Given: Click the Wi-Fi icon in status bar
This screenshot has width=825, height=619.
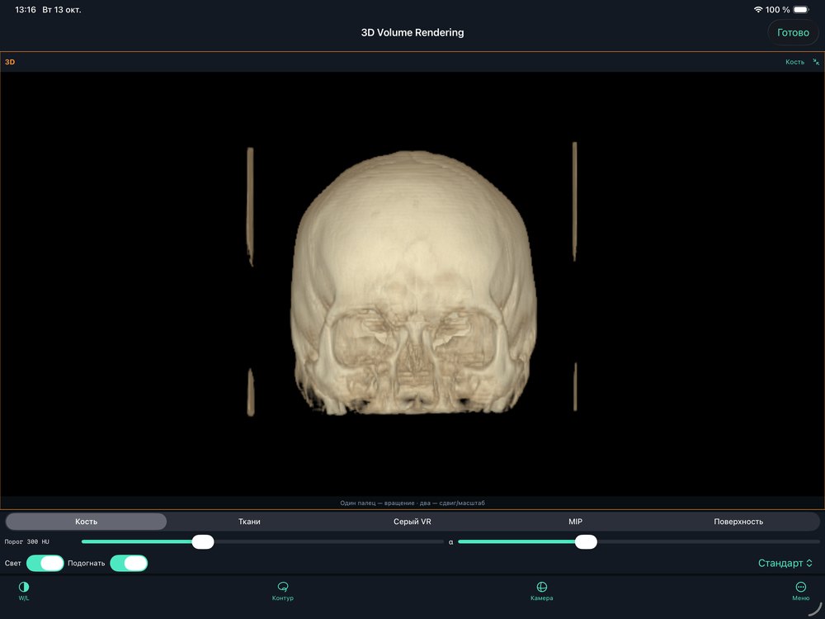Looking at the screenshot, I should [758, 9].
